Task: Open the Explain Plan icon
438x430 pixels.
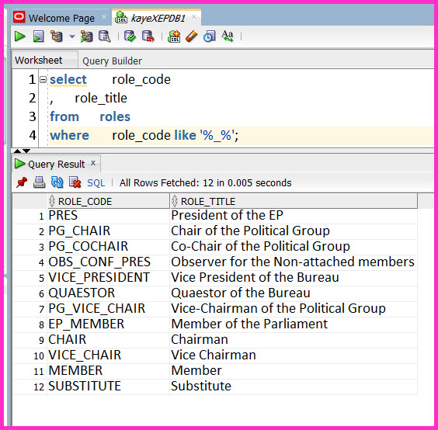Action: [57, 36]
